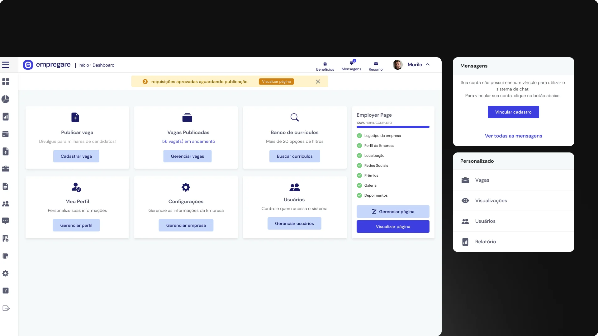Open Benefícios in top navigation
Screen dimensions: 598x336
325,66
